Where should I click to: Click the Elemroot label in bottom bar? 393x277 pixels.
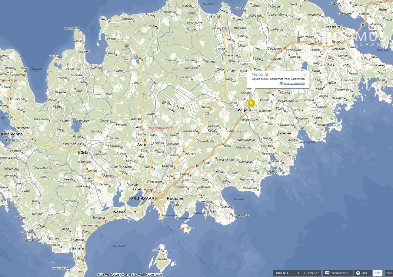(311, 273)
